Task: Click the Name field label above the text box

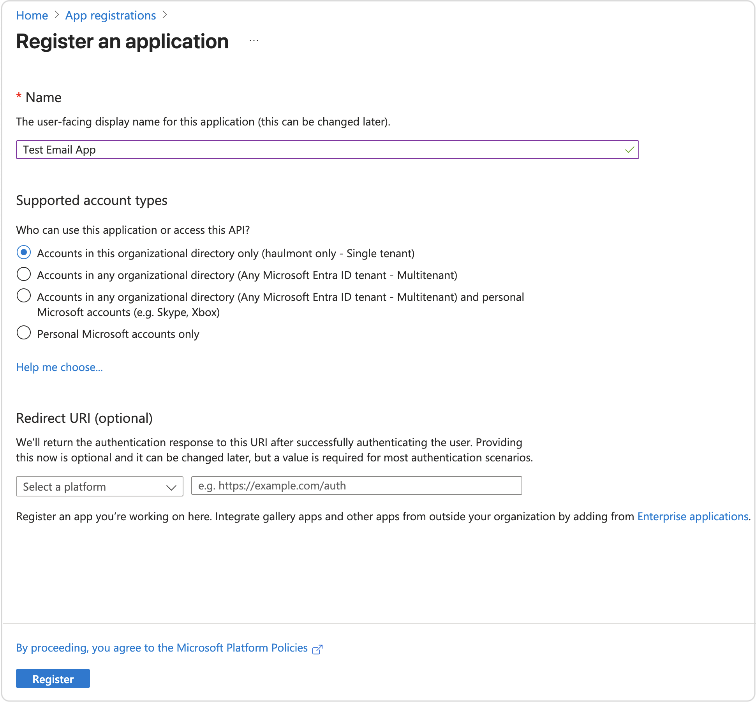Action: (x=43, y=97)
